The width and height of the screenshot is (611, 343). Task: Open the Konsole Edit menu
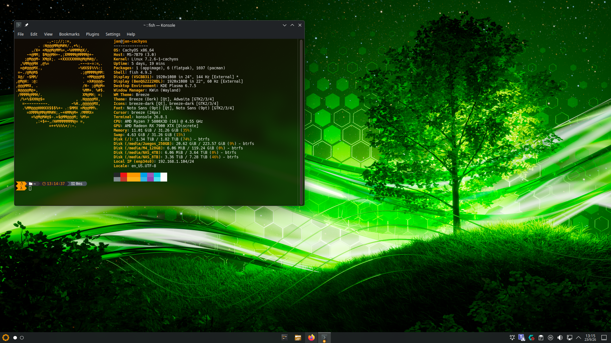34,34
